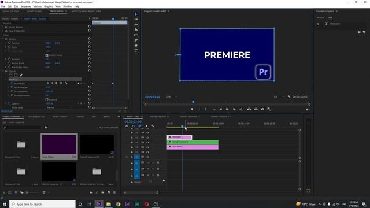Select the Slip tool

[136, 35]
